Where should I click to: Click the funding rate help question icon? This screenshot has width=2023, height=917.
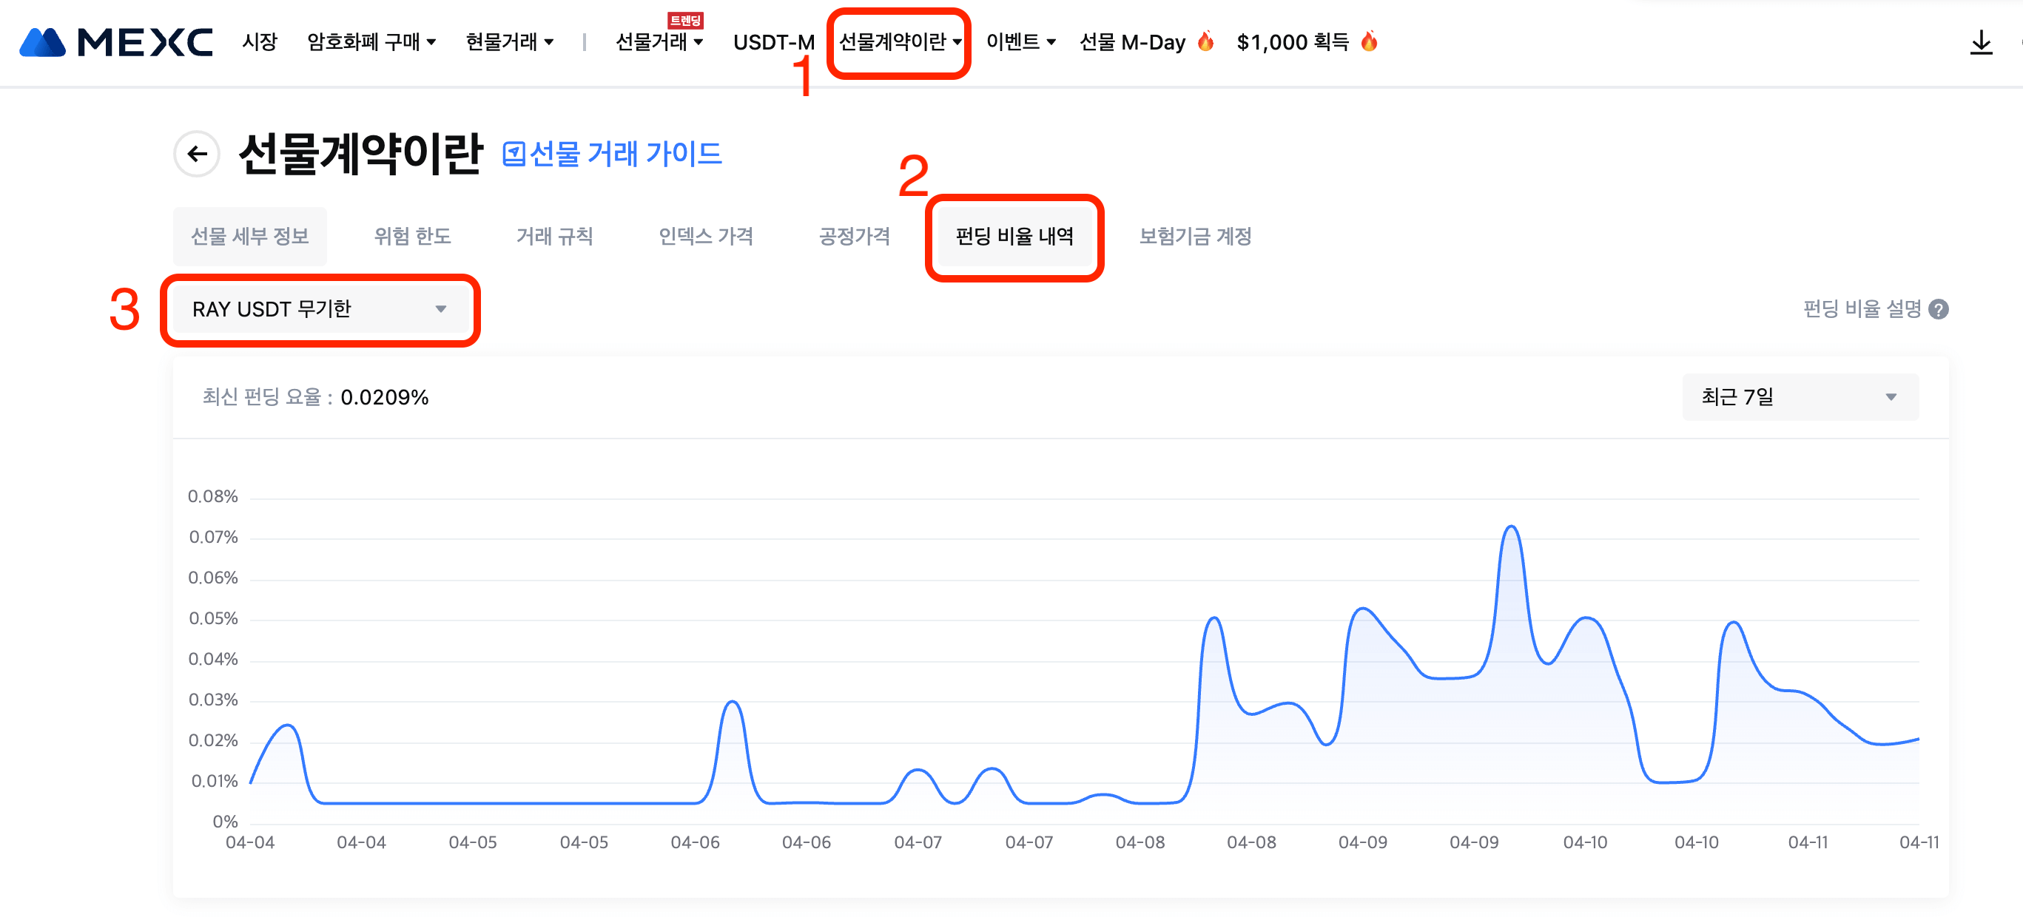1938,310
